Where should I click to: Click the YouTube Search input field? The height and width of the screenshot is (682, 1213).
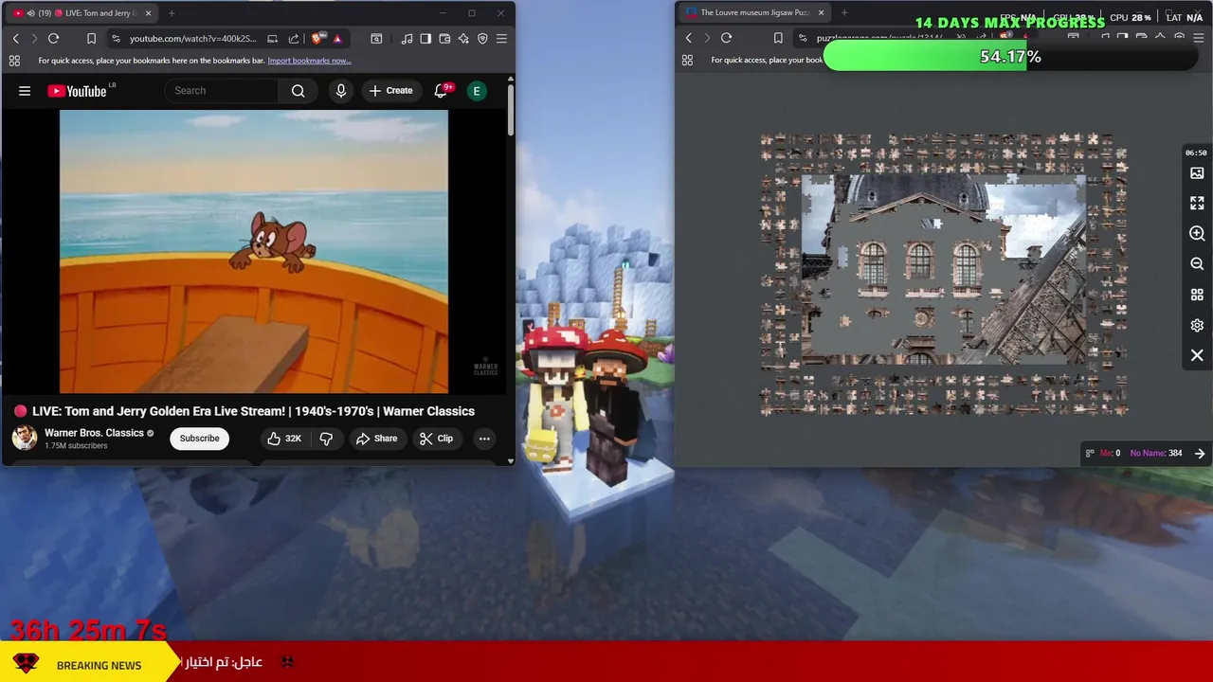coord(222,91)
